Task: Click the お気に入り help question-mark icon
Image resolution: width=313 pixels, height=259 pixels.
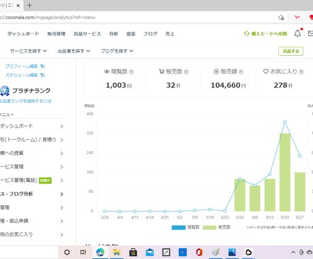Action: click(301, 72)
